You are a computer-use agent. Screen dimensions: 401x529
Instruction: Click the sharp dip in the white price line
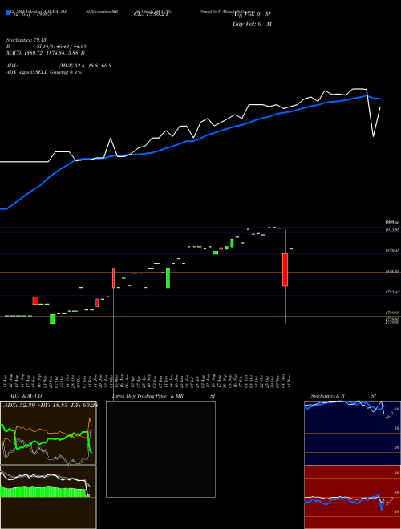(373, 136)
